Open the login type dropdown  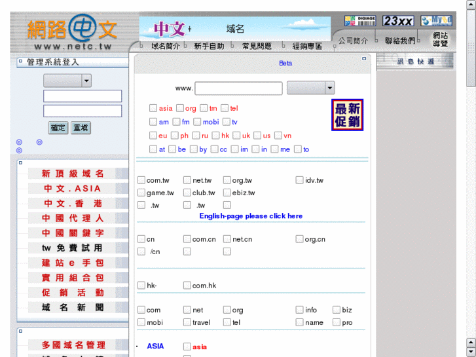point(67,81)
